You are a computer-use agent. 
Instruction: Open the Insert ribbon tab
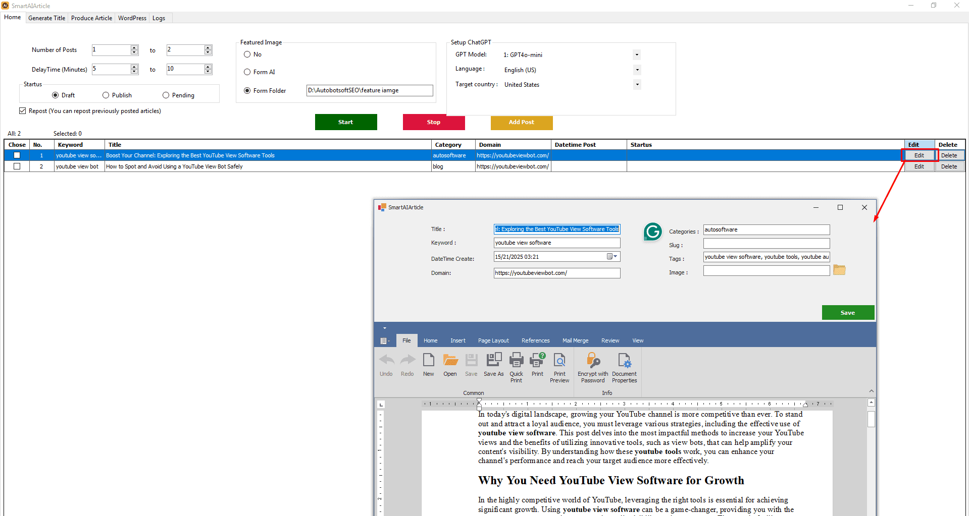pyautogui.click(x=458, y=341)
